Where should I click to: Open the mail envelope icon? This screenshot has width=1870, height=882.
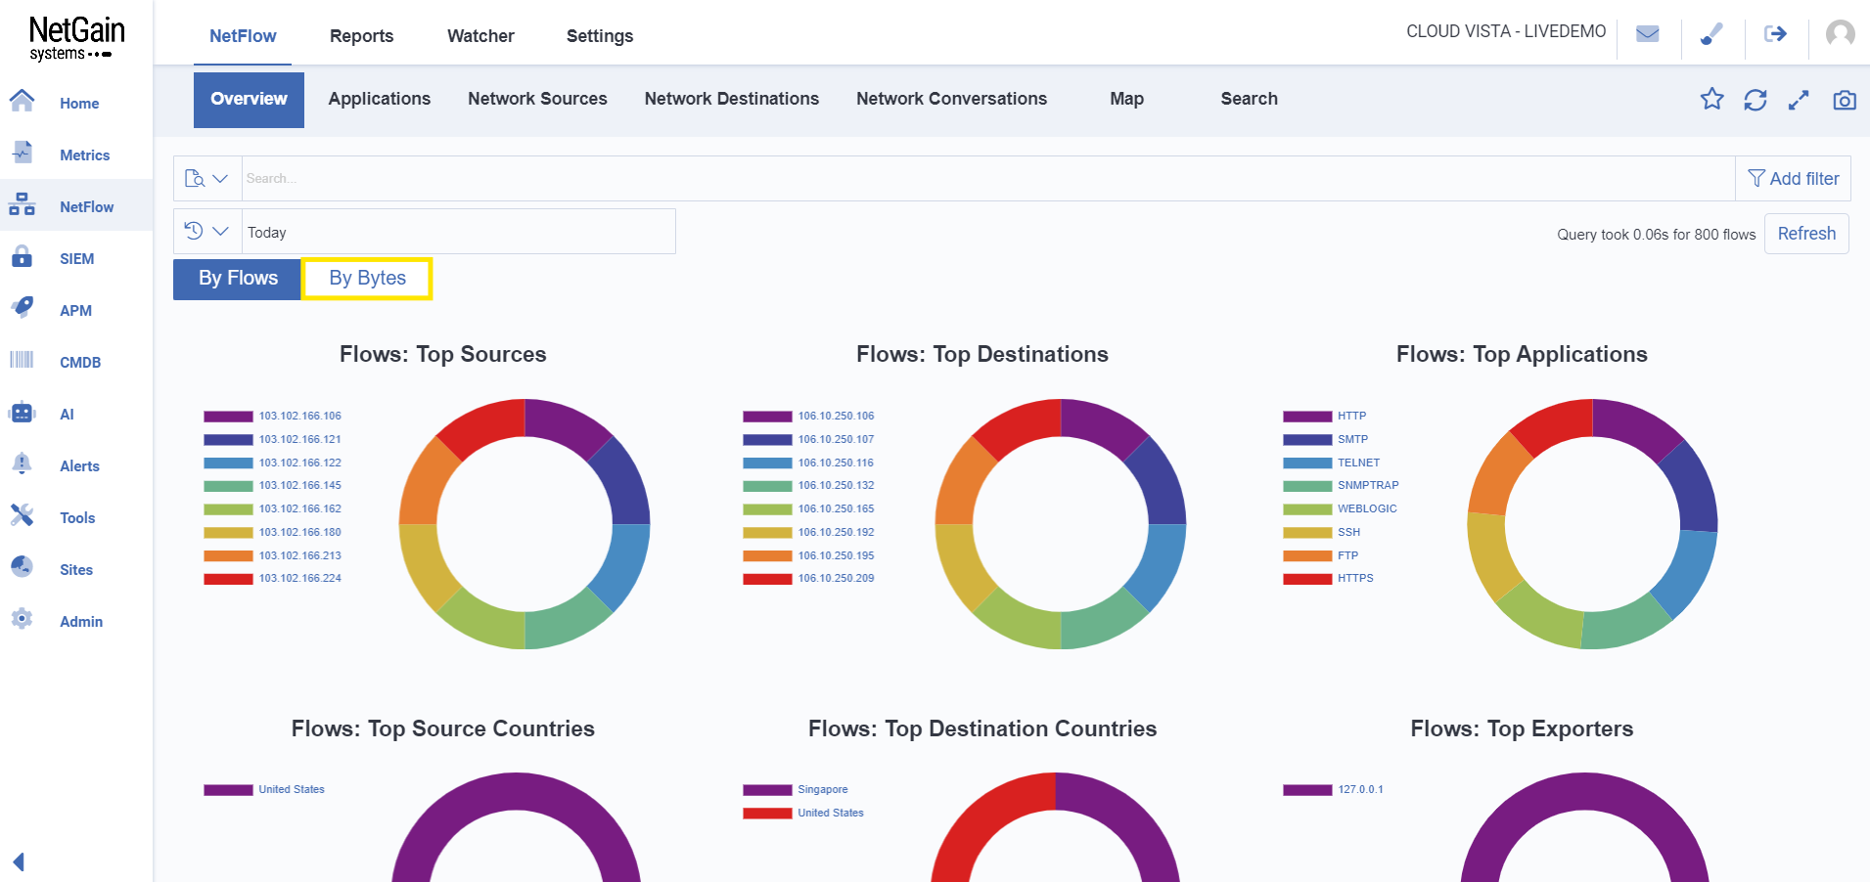point(1648,34)
